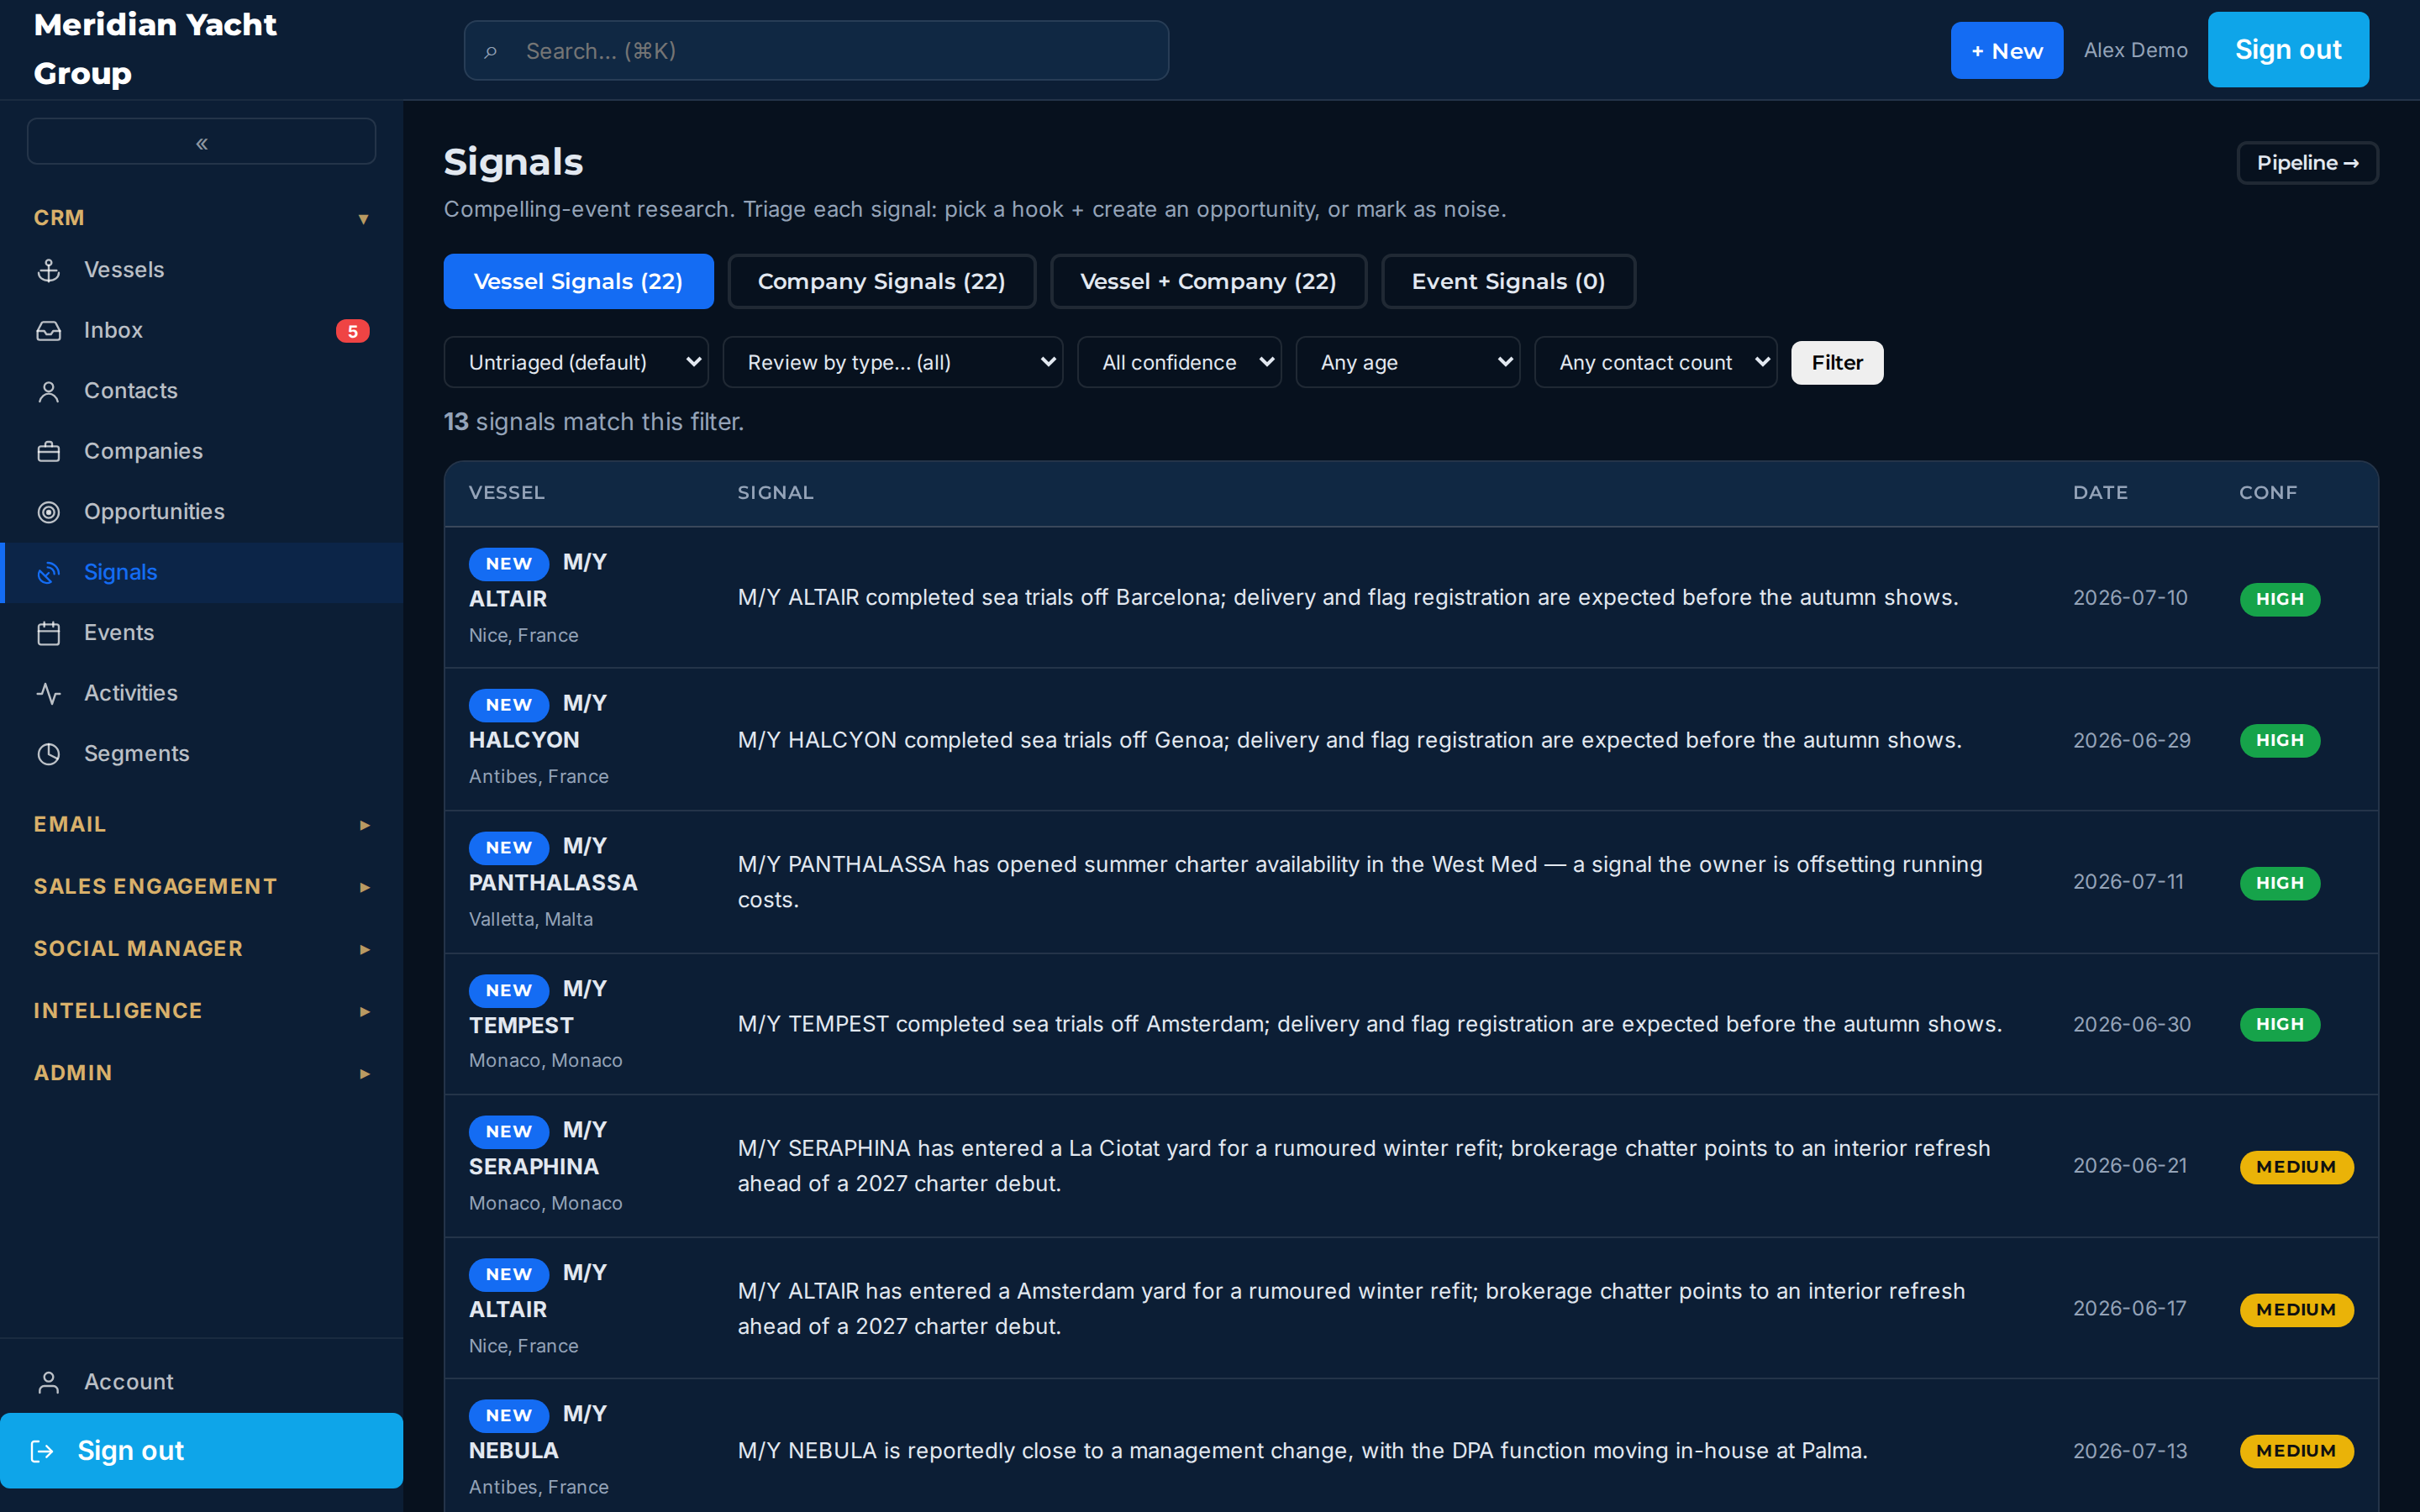Go to Contacts in the sidebar
2420x1512 pixels.
201,391
